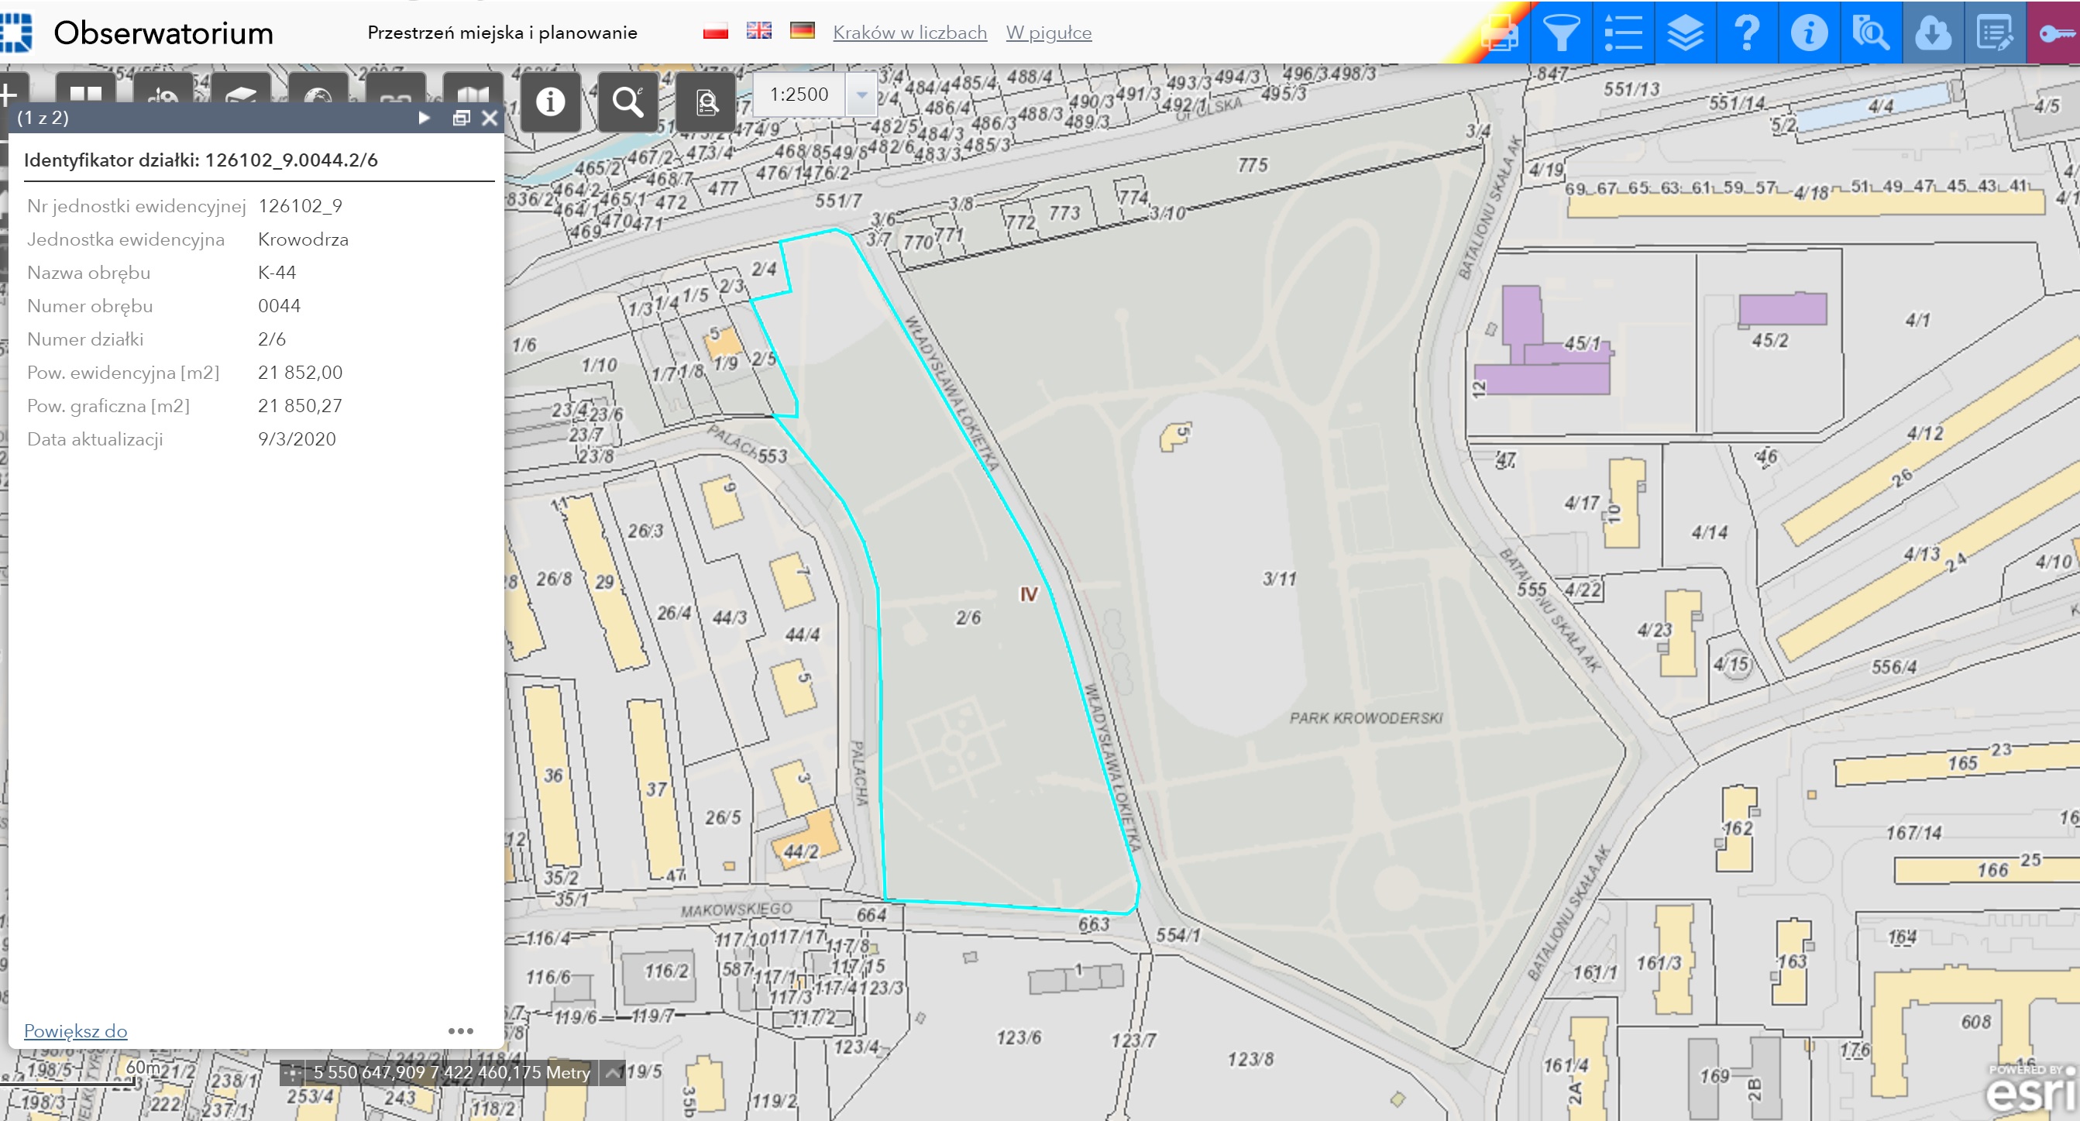Click the Powiększ do link
This screenshot has height=1121, width=2080.
[x=76, y=1030]
